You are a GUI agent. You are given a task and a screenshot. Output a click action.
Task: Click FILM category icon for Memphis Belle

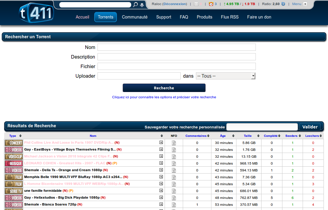click(x=14, y=177)
